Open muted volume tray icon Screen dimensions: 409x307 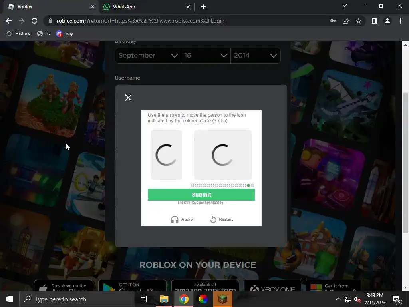click(357, 299)
